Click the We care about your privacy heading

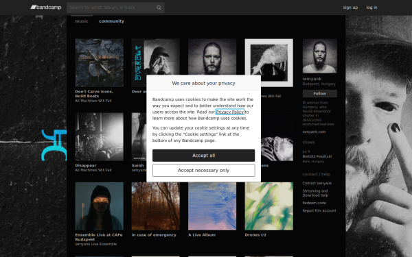pyautogui.click(x=204, y=83)
